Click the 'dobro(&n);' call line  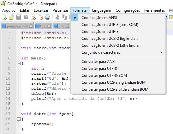tap(44, 94)
